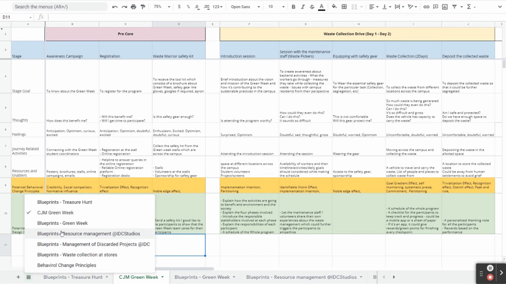Click the Functions sigma icon

(x=469, y=7)
